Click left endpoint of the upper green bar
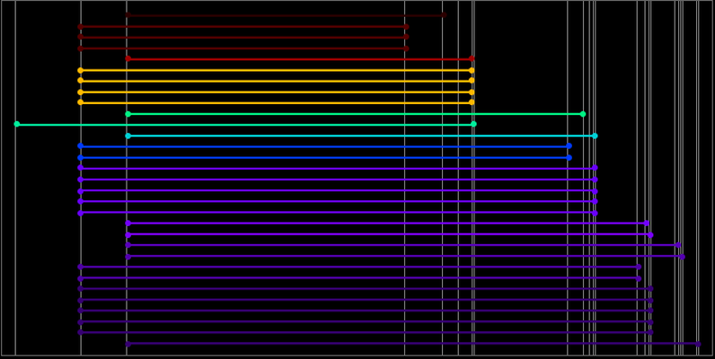Image resolution: width=715 pixels, height=359 pixels. [x=128, y=114]
